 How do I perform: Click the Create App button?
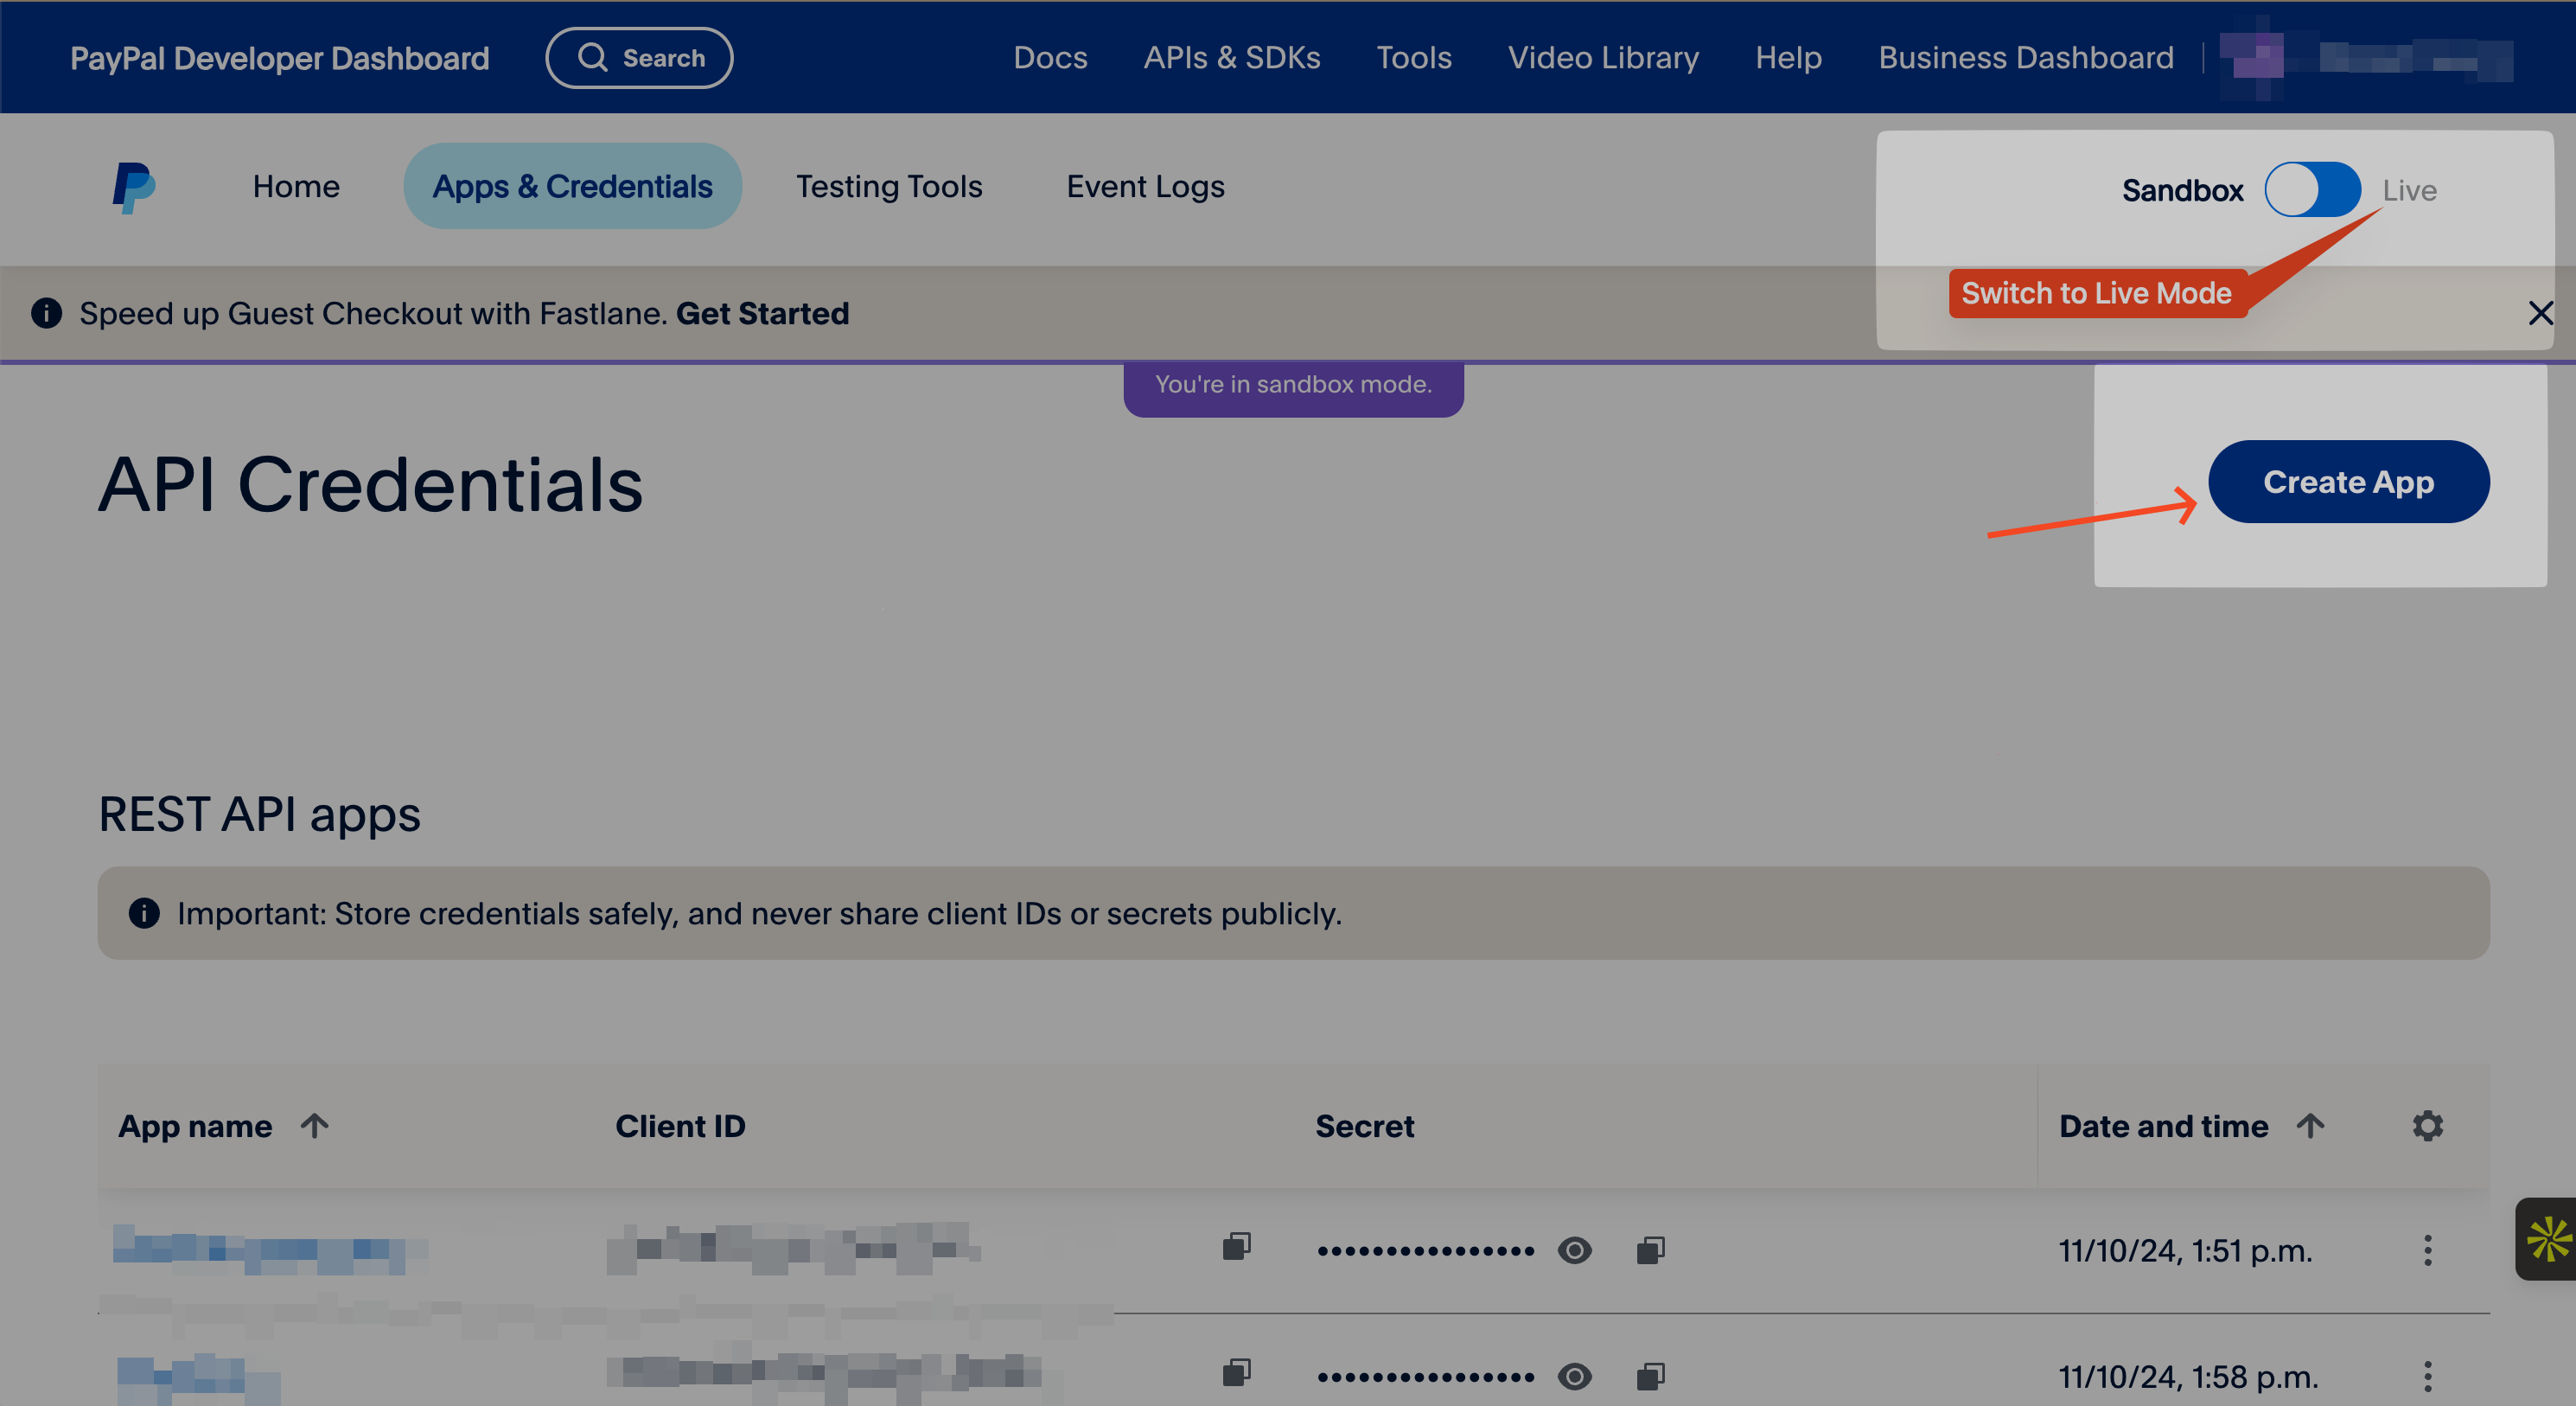pos(2348,482)
